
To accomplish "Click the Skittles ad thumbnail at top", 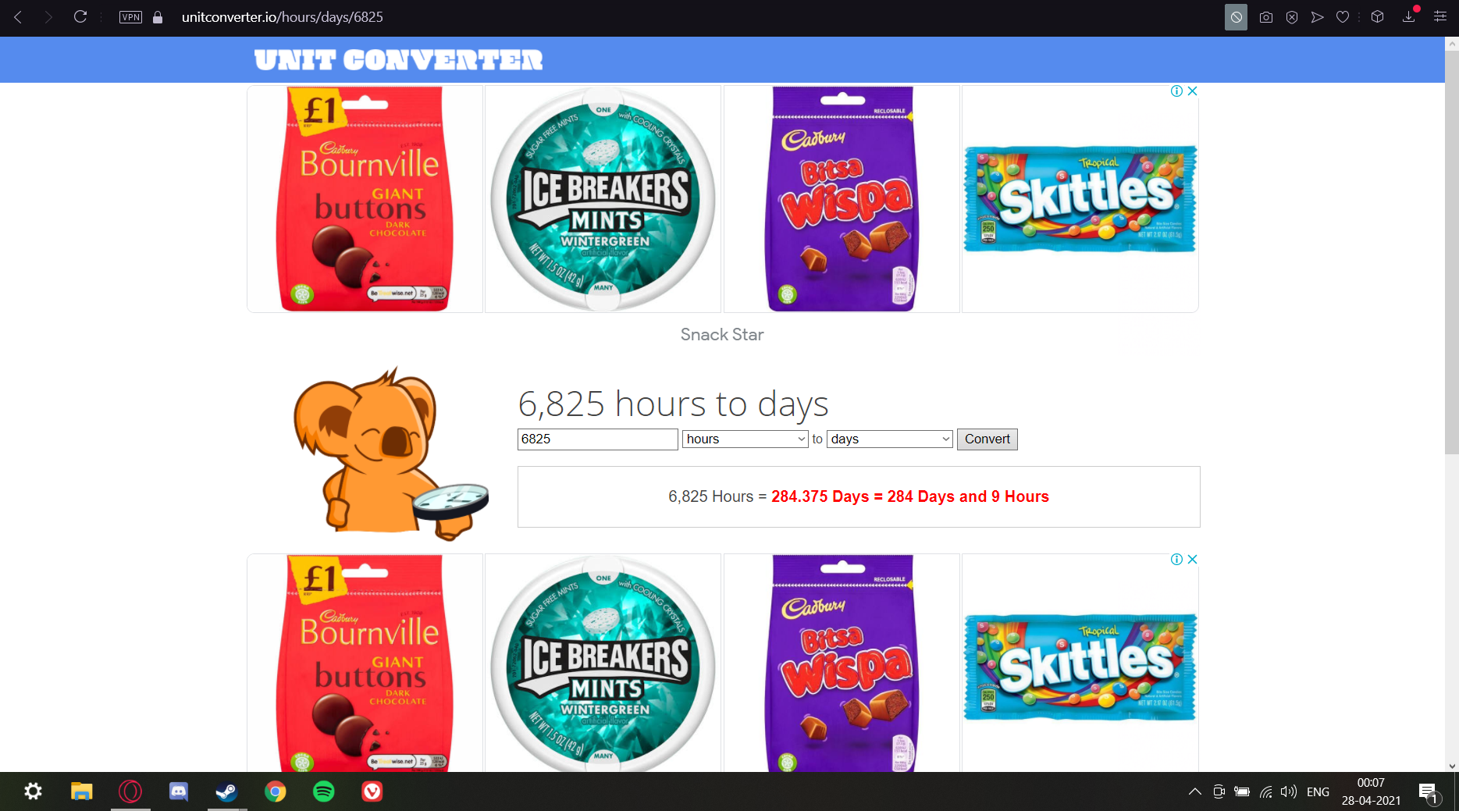I will [1080, 199].
